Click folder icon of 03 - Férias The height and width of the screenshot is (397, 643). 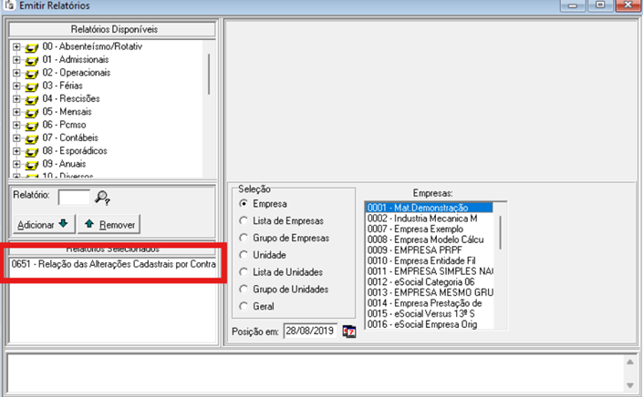[x=31, y=85]
